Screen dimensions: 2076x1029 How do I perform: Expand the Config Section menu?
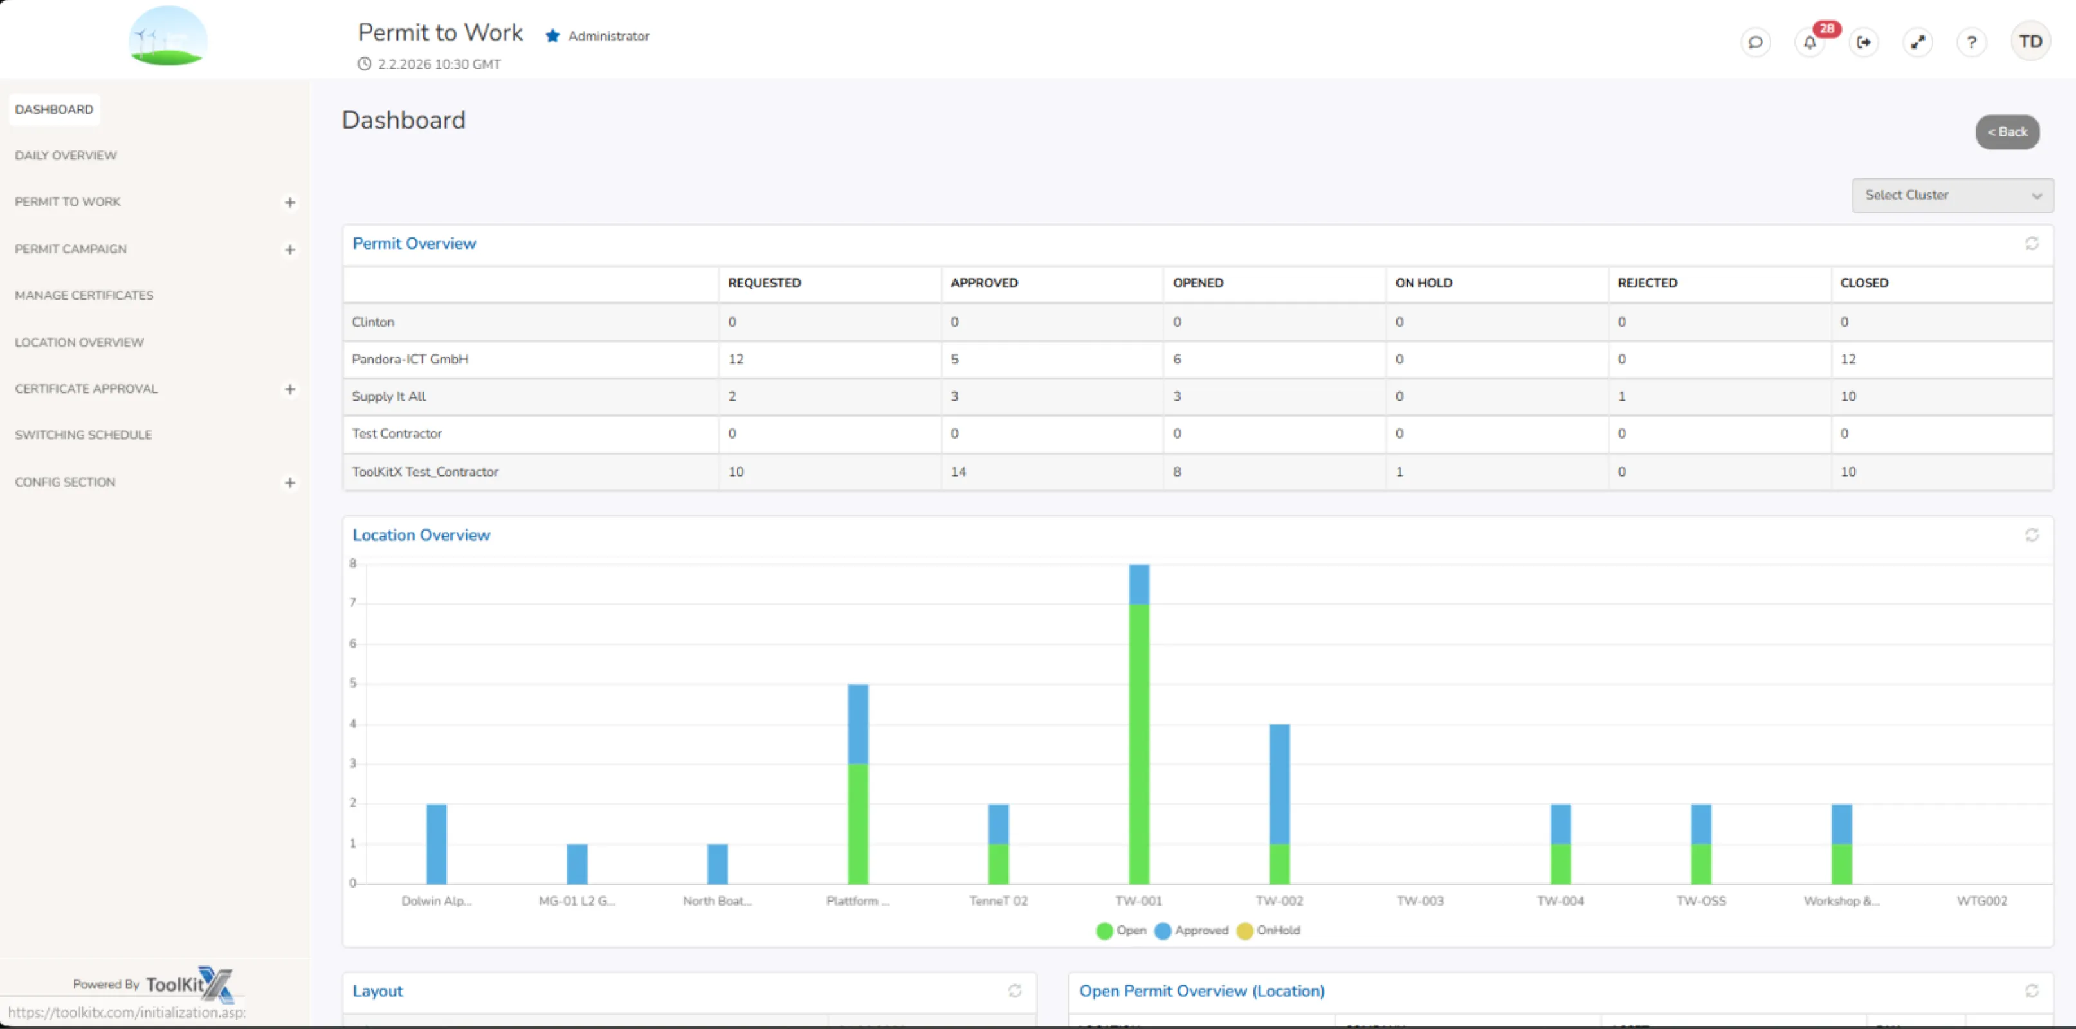pos(290,482)
